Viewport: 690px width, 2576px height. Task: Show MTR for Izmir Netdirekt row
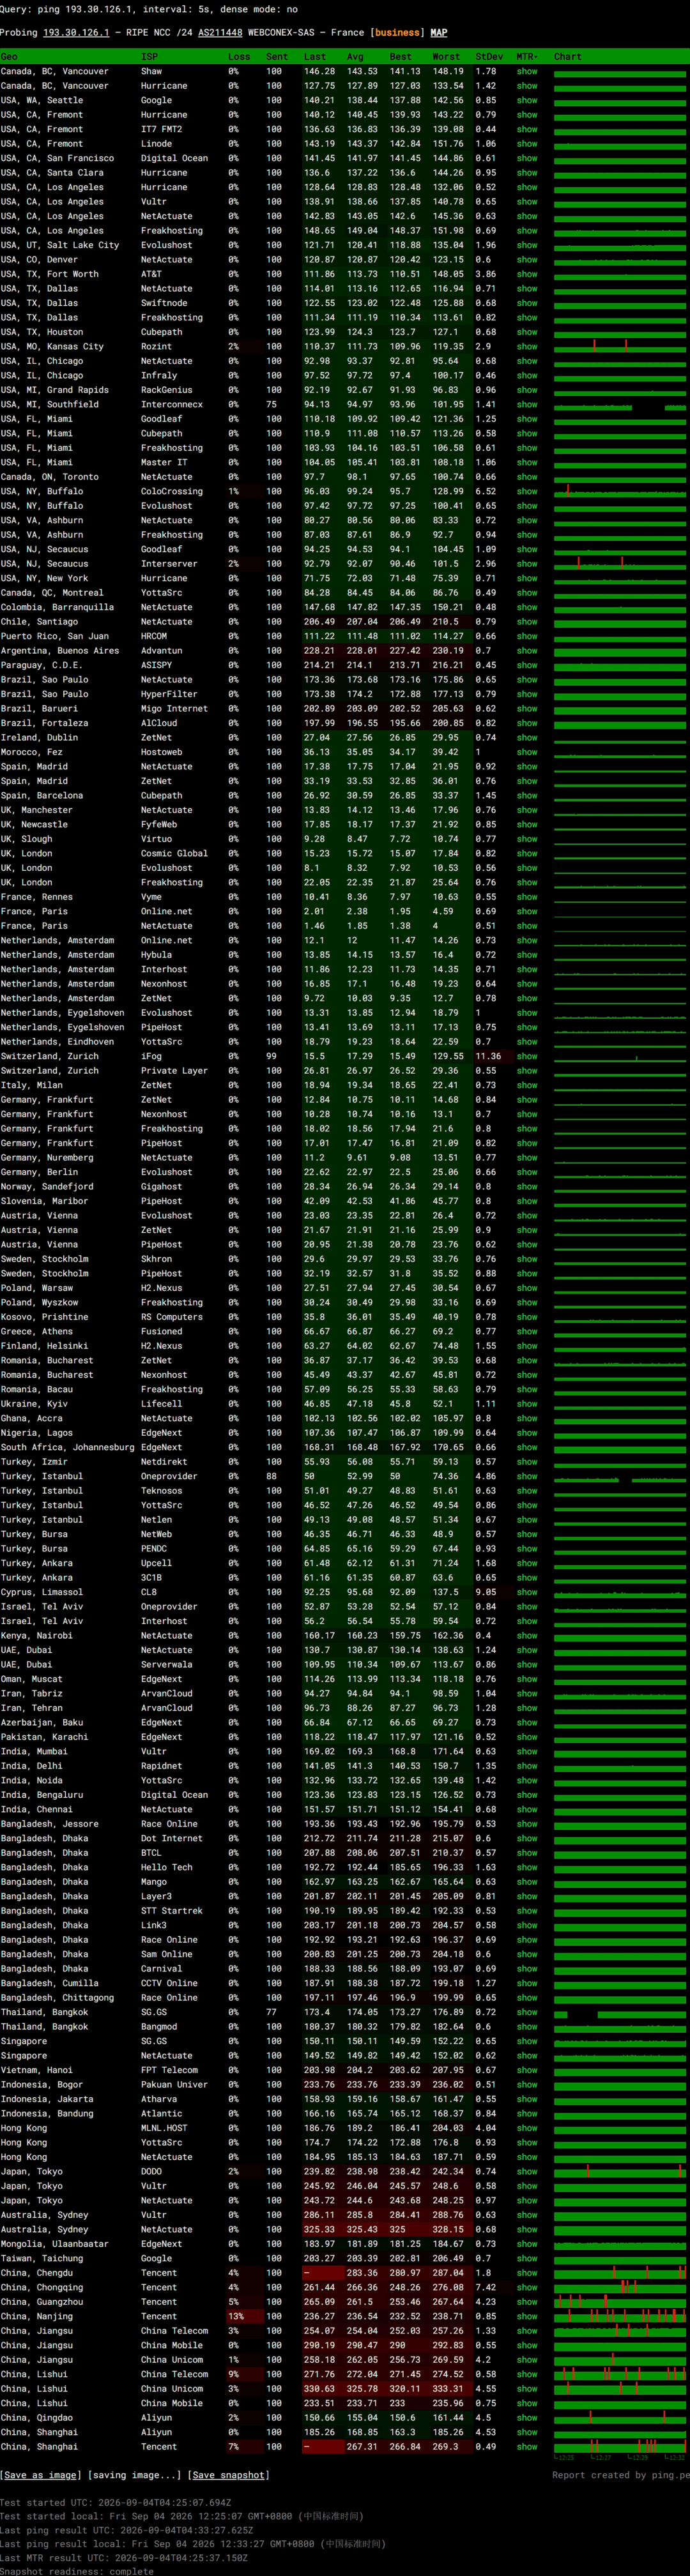(526, 1462)
